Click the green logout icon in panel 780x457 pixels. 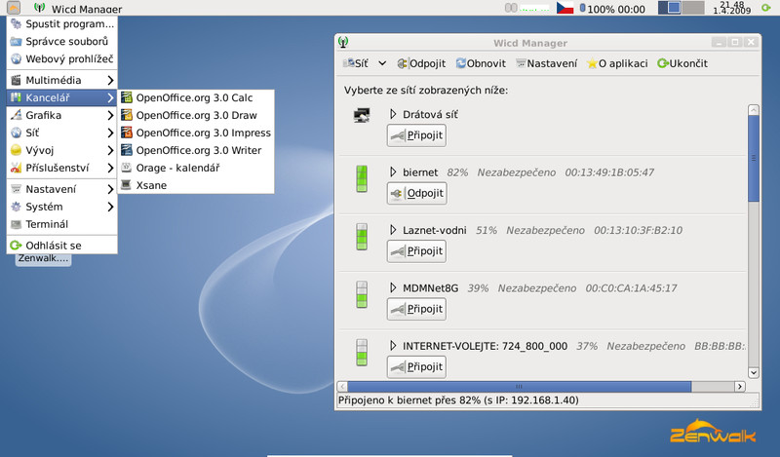click(x=766, y=8)
